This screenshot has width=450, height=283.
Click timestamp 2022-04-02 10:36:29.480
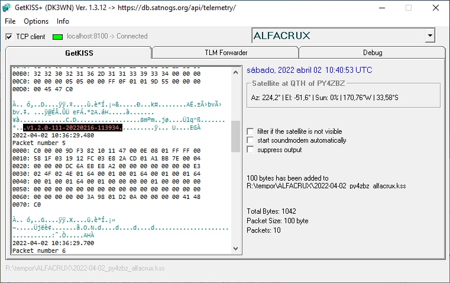point(53,136)
